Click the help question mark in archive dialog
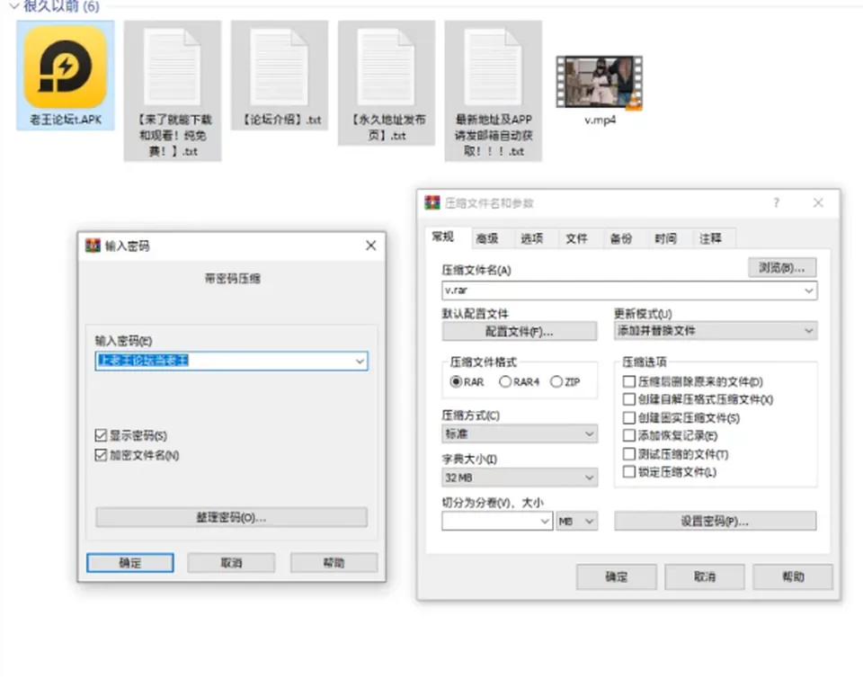This screenshot has height=679, width=863. (x=776, y=202)
